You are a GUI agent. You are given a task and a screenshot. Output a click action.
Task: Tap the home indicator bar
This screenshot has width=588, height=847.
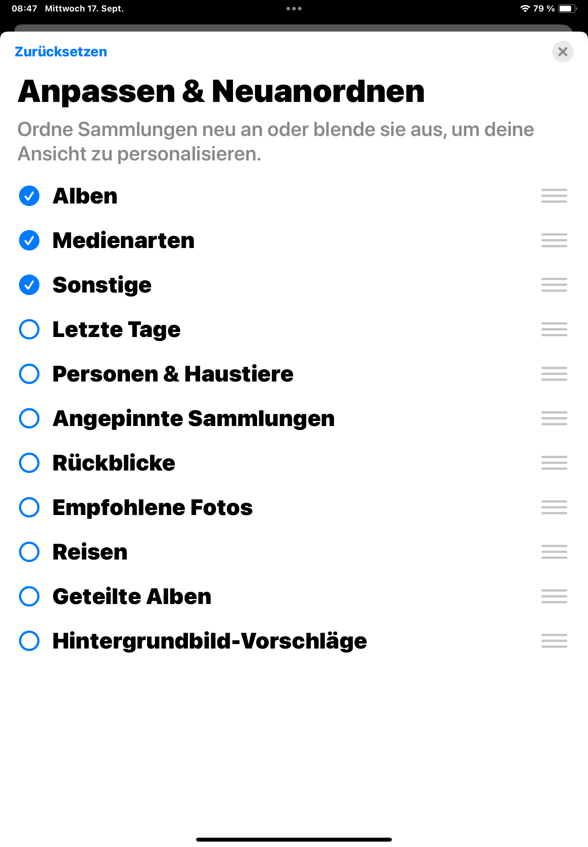[x=294, y=839]
